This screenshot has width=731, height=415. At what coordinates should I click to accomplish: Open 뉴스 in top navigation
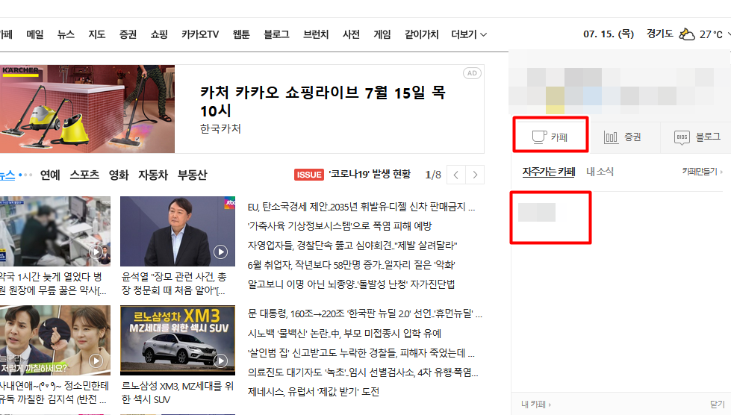(x=66, y=34)
